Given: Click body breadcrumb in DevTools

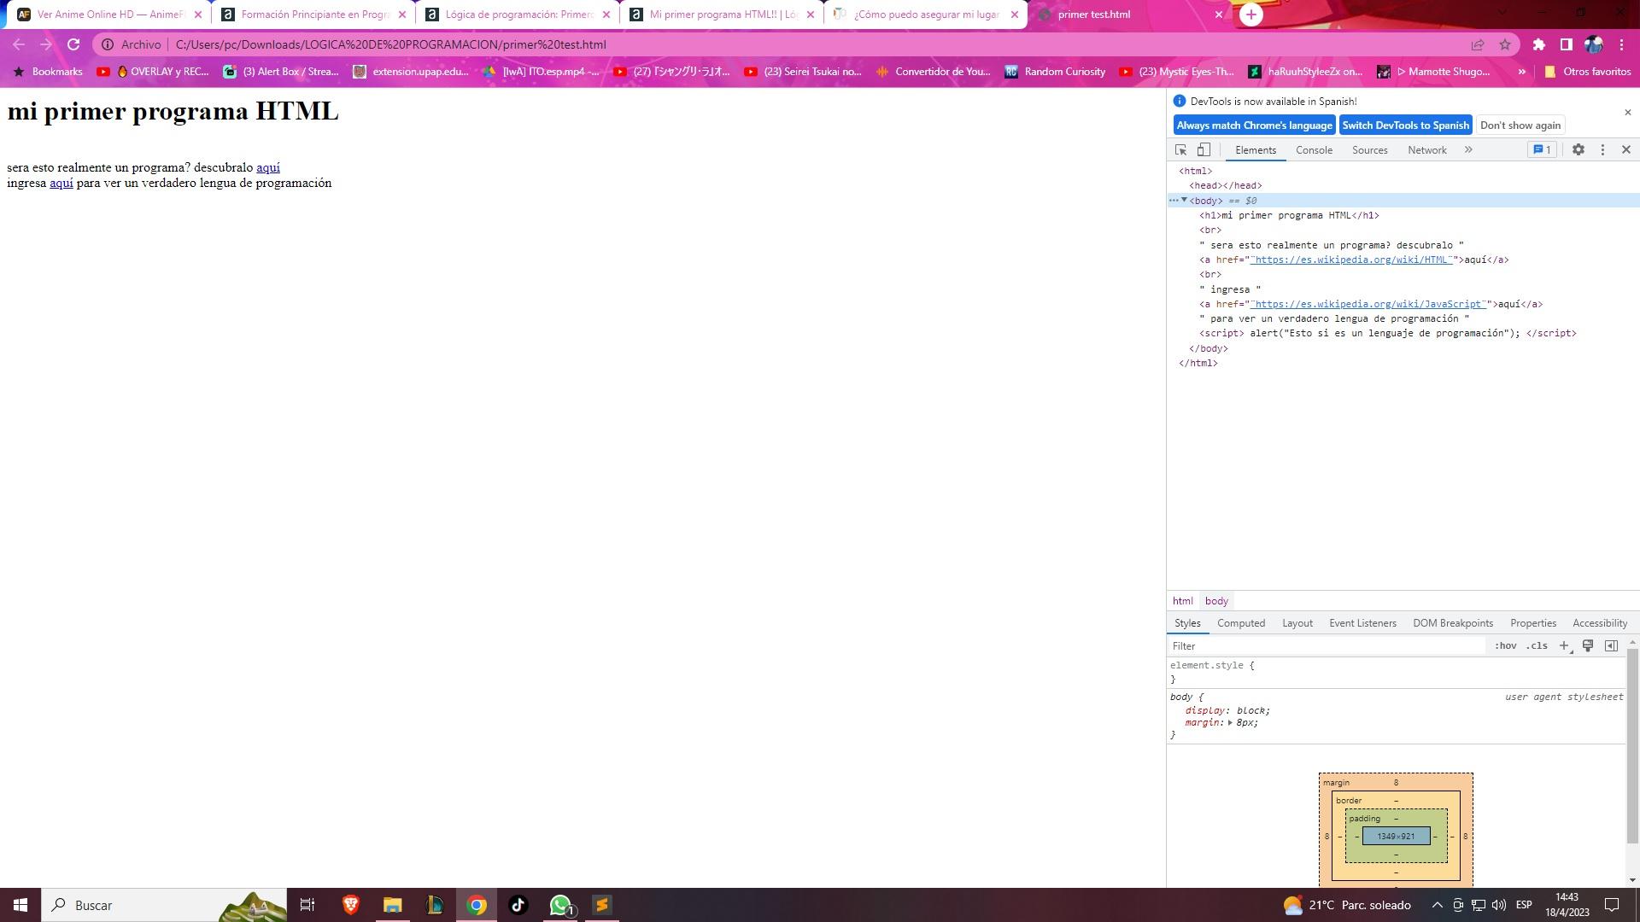Looking at the screenshot, I should pos(1216,601).
